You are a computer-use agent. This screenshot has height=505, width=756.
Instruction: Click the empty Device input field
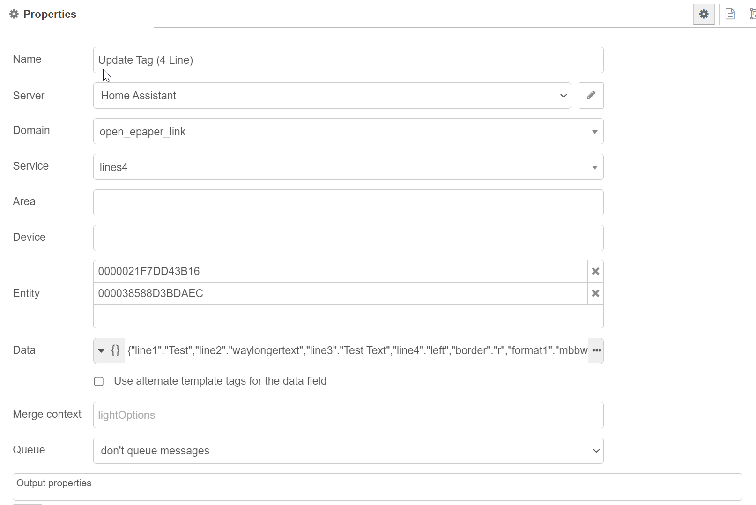pyautogui.click(x=348, y=238)
